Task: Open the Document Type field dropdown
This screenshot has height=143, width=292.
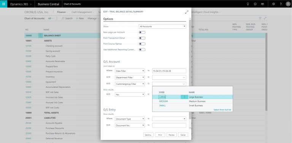Action: tap(130, 119)
